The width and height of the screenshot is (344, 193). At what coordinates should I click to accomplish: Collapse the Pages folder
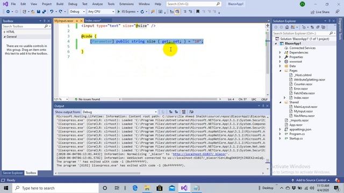click(280, 71)
